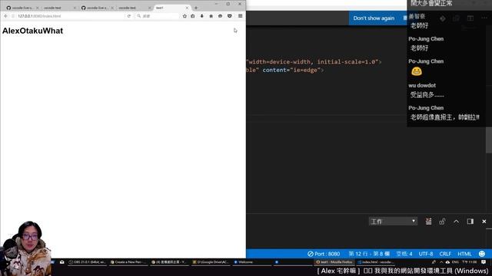Open the Firefox library bookmarks icon
Image resolution: width=492 pixels, height=276 pixels.
point(193,16)
